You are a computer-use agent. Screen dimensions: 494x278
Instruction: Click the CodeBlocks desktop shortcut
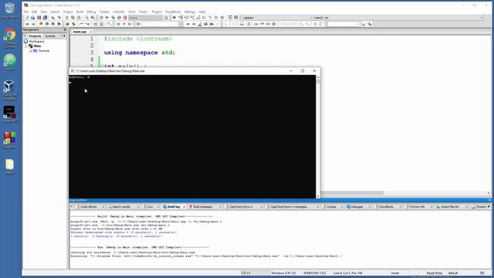click(10, 141)
